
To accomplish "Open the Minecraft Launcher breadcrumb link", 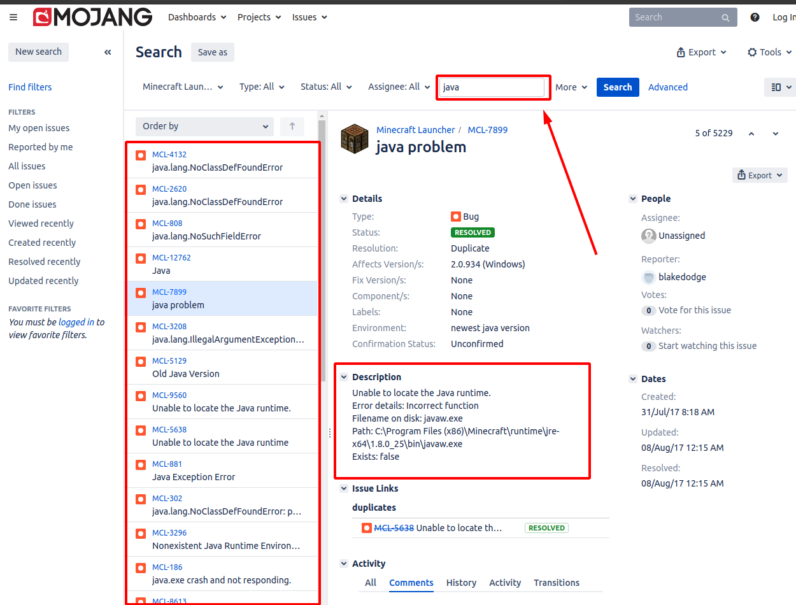I will pyautogui.click(x=416, y=130).
